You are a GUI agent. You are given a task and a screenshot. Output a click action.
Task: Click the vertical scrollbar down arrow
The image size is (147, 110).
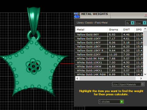(x=145, y=74)
